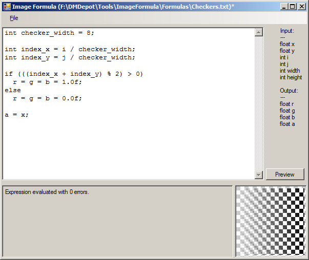Viewport: 309px width, 260px height.
Task: Minimize the Image Formula window
Action: (x=284, y=7)
